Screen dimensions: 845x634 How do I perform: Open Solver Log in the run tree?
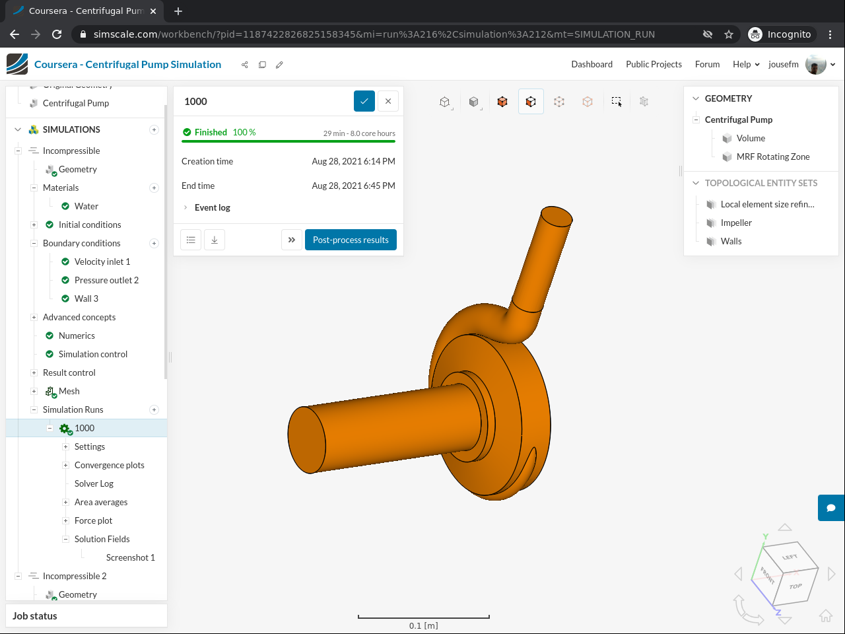[94, 483]
